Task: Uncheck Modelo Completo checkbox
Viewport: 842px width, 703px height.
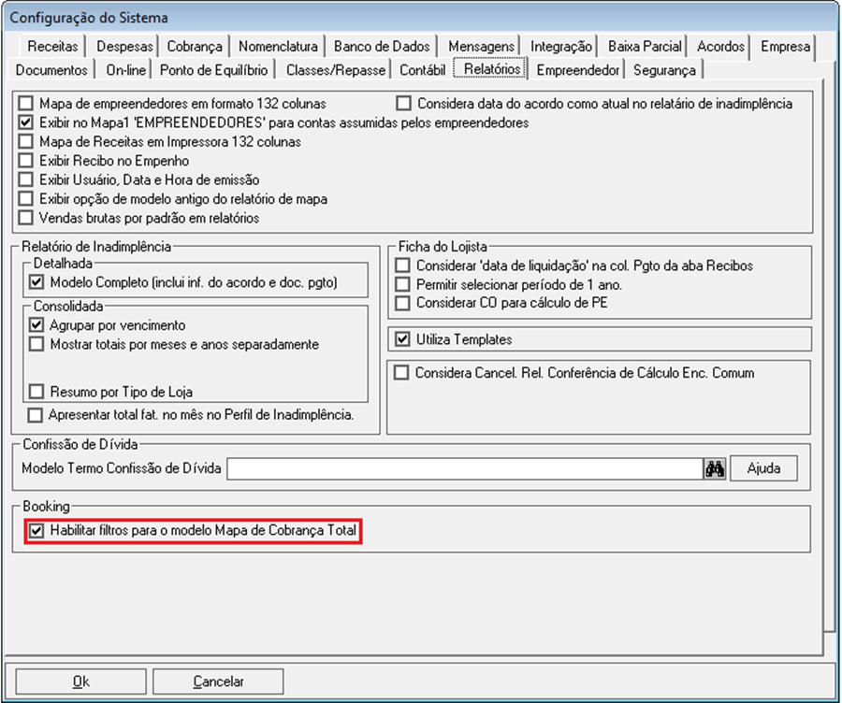Action: click(x=36, y=281)
